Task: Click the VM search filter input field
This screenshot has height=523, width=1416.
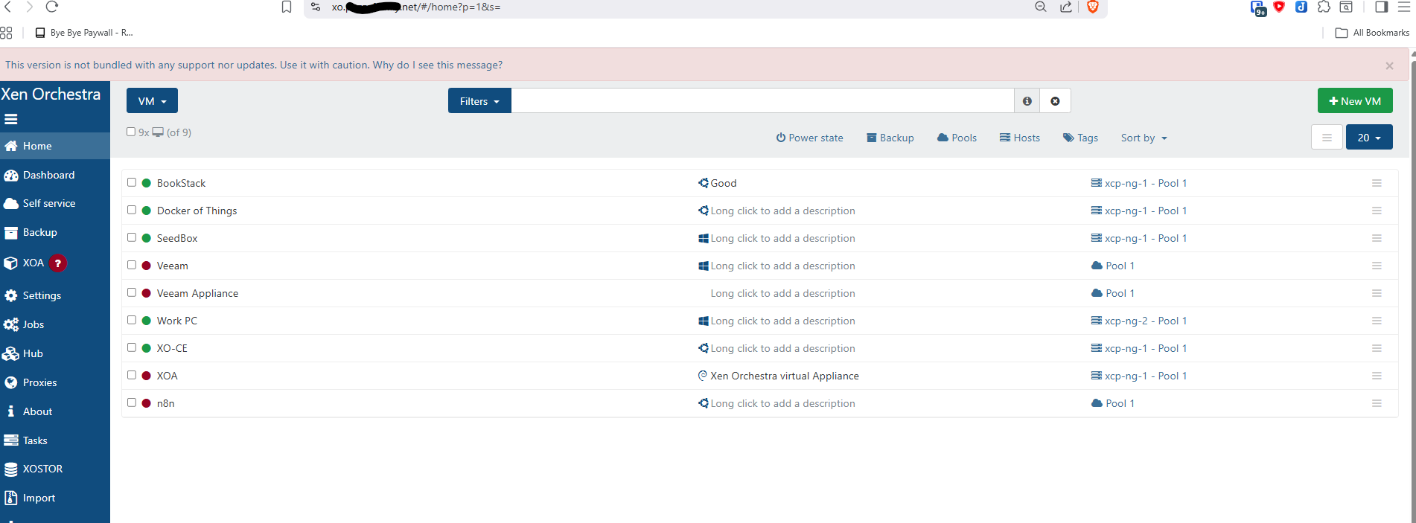Action: 762,101
